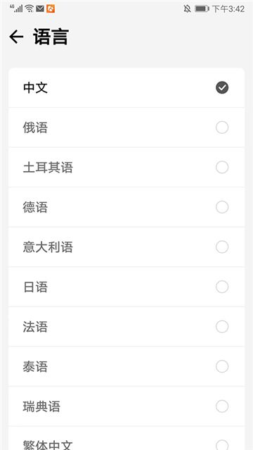This screenshot has height=450, width=253.
Task: Tap the 4G signal strength icon
Action: click(x=16, y=8)
